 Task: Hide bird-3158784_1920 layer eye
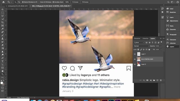(x=135, y=59)
